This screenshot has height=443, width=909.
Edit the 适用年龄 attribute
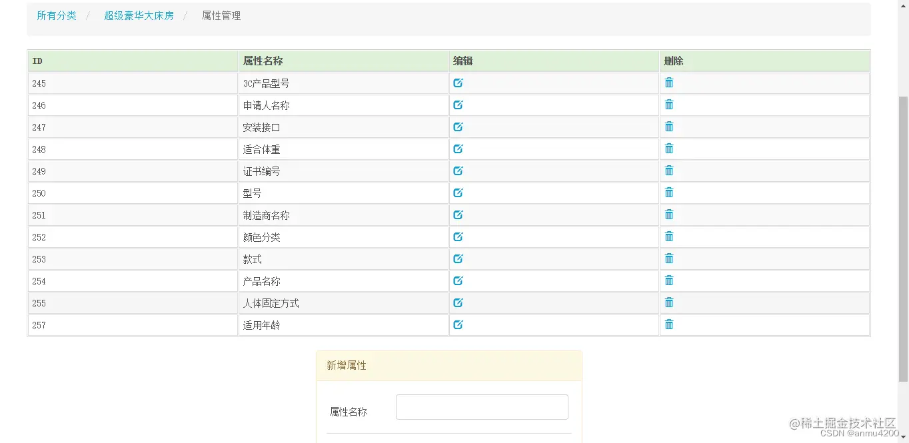tap(458, 324)
